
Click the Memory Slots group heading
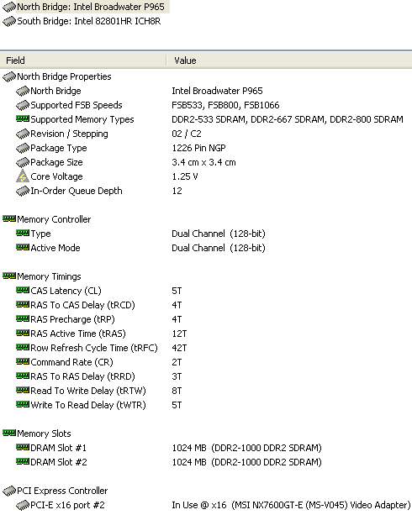pyautogui.click(x=44, y=434)
